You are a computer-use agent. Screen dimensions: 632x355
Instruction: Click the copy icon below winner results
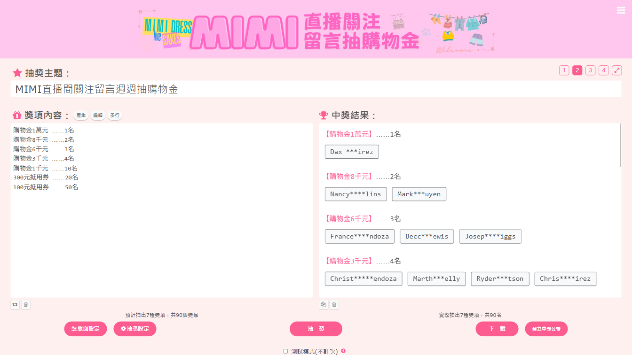[x=324, y=305]
